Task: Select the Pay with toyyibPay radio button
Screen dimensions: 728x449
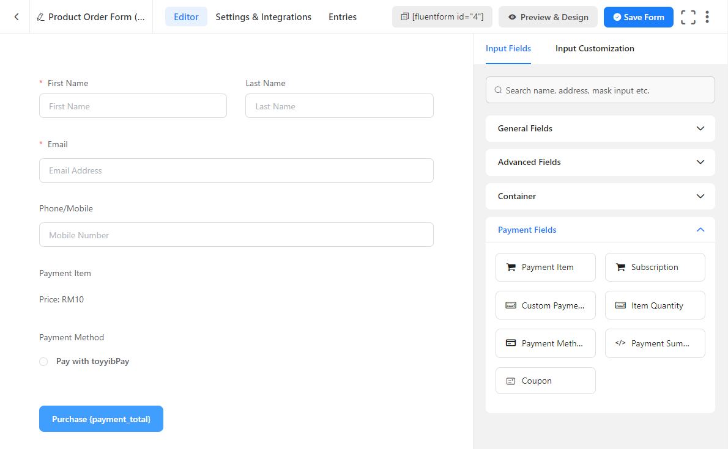Action: click(x=43, y=362)
